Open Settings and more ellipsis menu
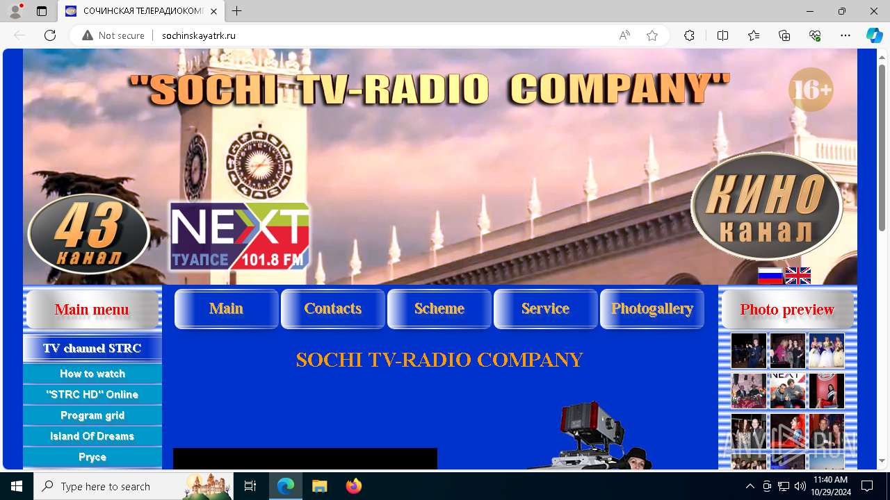 pos(845,35)
